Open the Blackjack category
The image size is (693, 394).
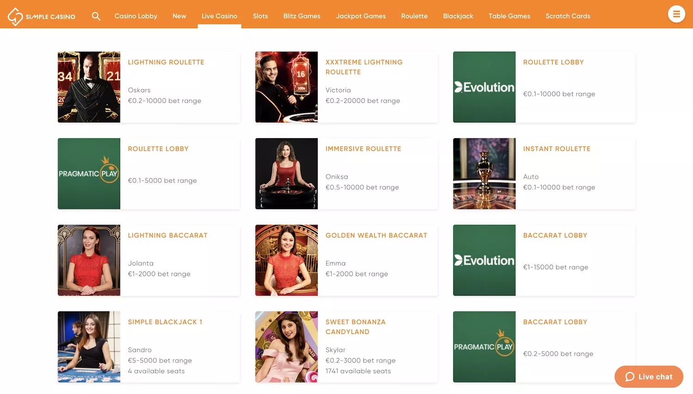[458, 16]
